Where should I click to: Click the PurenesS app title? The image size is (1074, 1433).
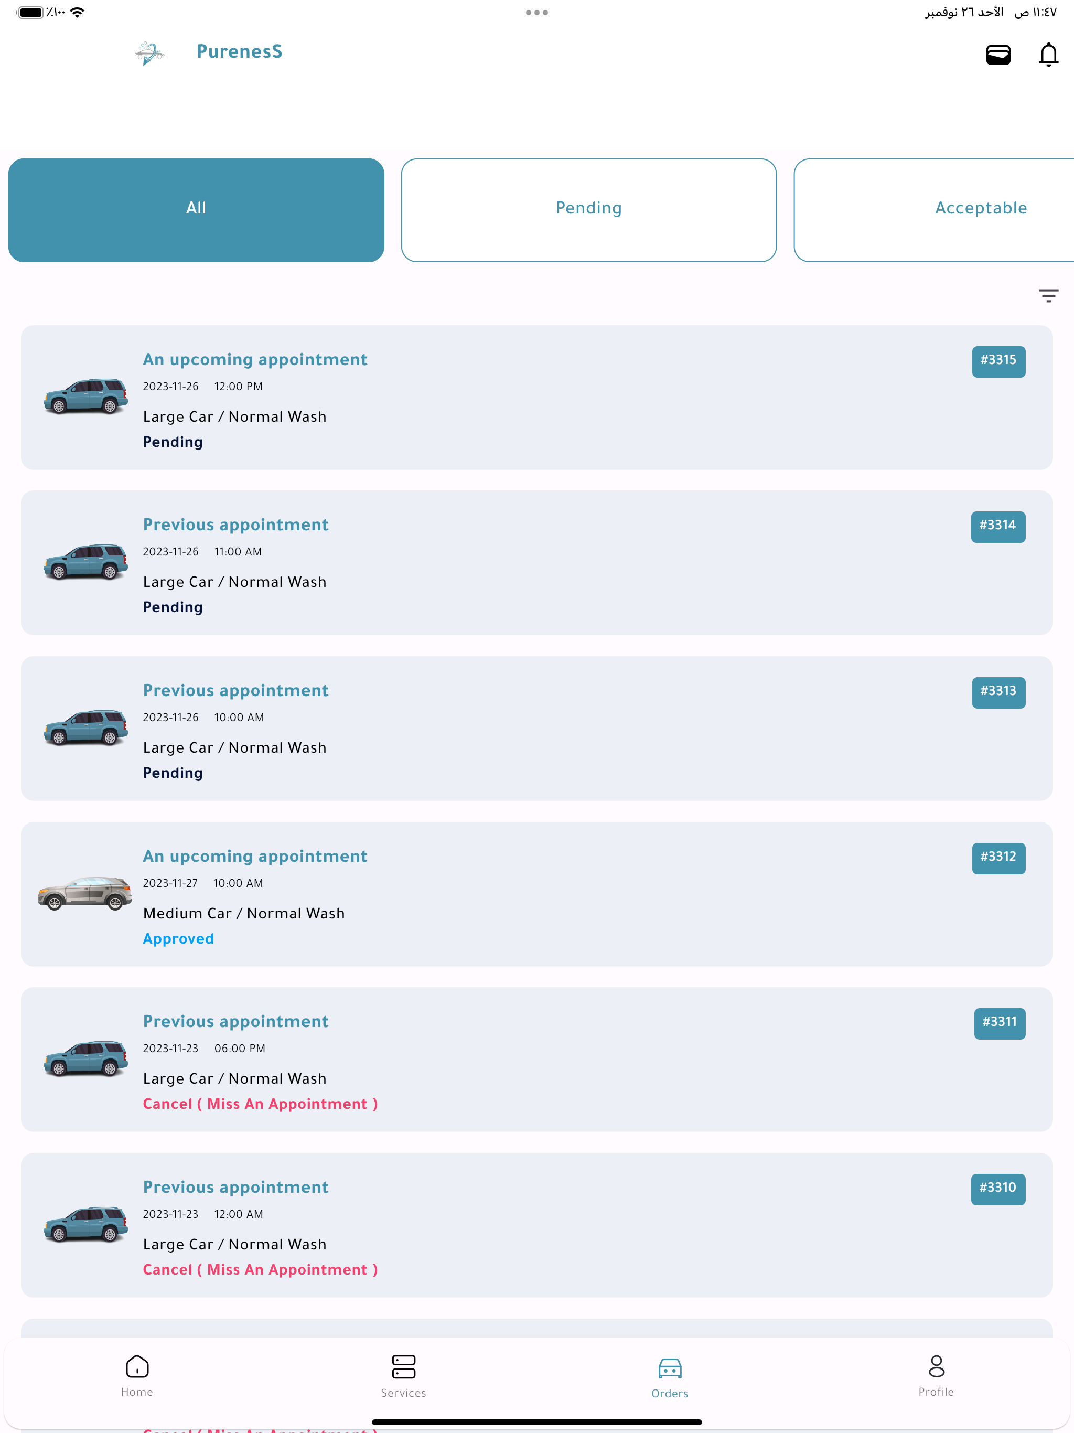coord(240,52)
